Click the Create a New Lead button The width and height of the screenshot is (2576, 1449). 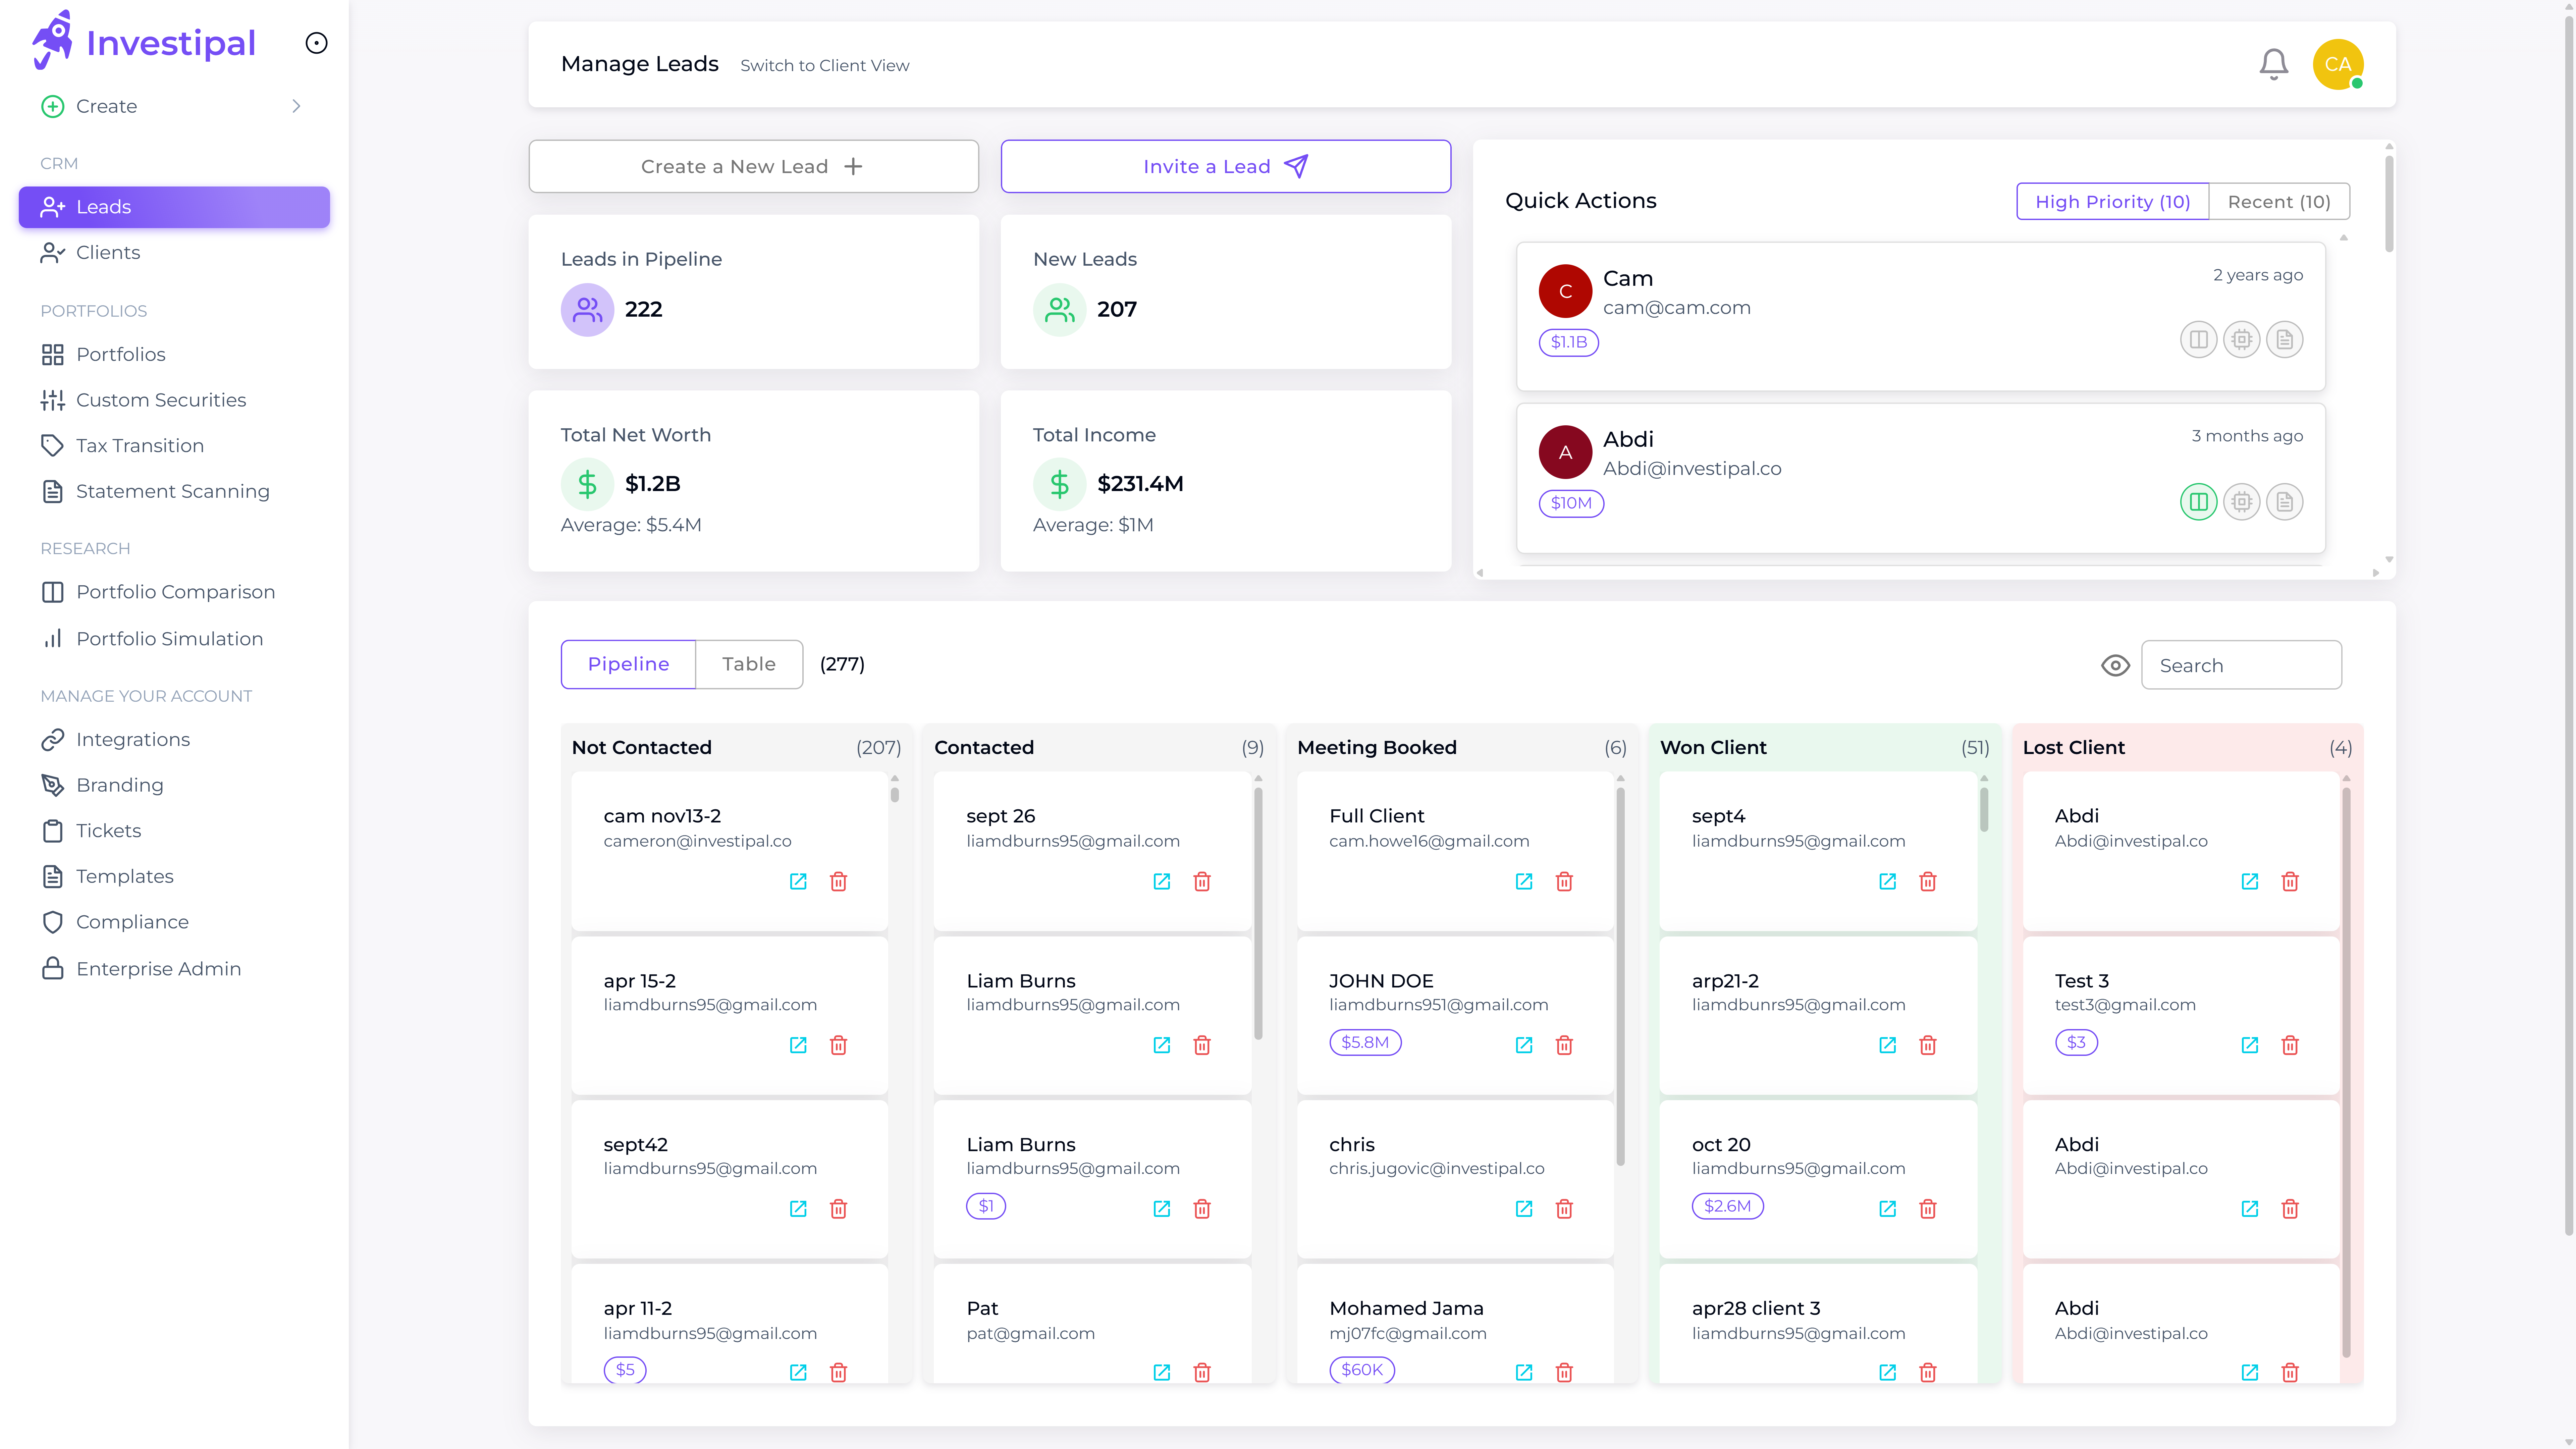[x=753, y=166]
